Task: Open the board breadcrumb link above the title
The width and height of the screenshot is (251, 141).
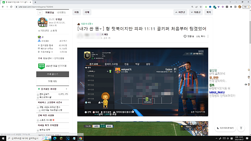Action: [x=87, y=24]
